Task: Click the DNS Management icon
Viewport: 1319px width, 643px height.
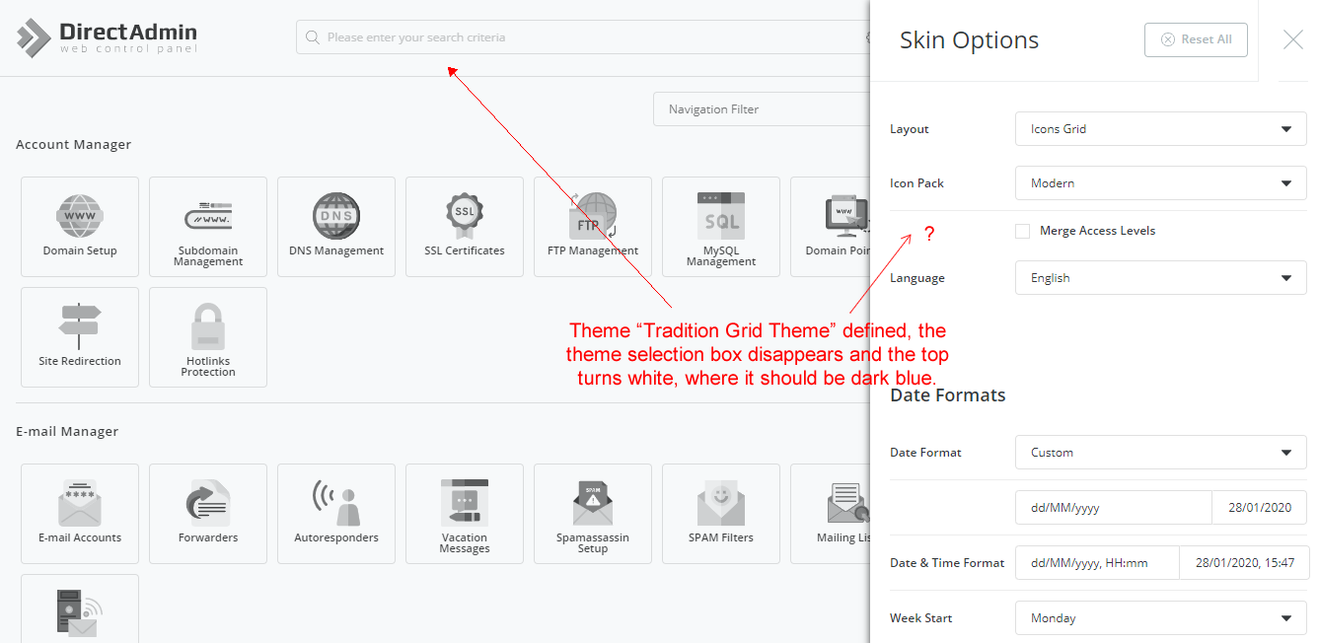Action: point(336,226)
